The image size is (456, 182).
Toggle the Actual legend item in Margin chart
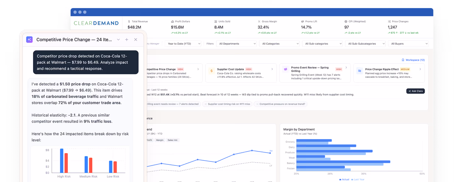345,179
